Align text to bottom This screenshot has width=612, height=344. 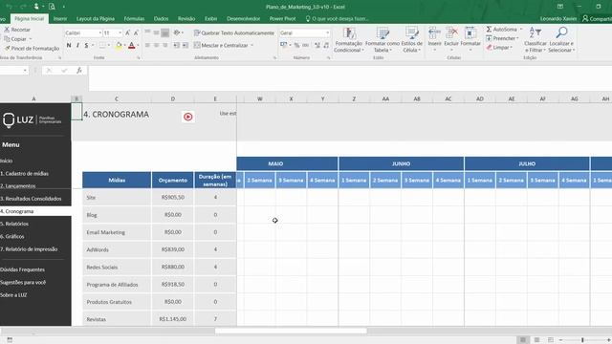point(165,32)
